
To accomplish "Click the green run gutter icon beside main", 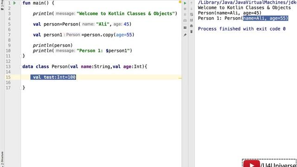I will (x=14, y=3).
